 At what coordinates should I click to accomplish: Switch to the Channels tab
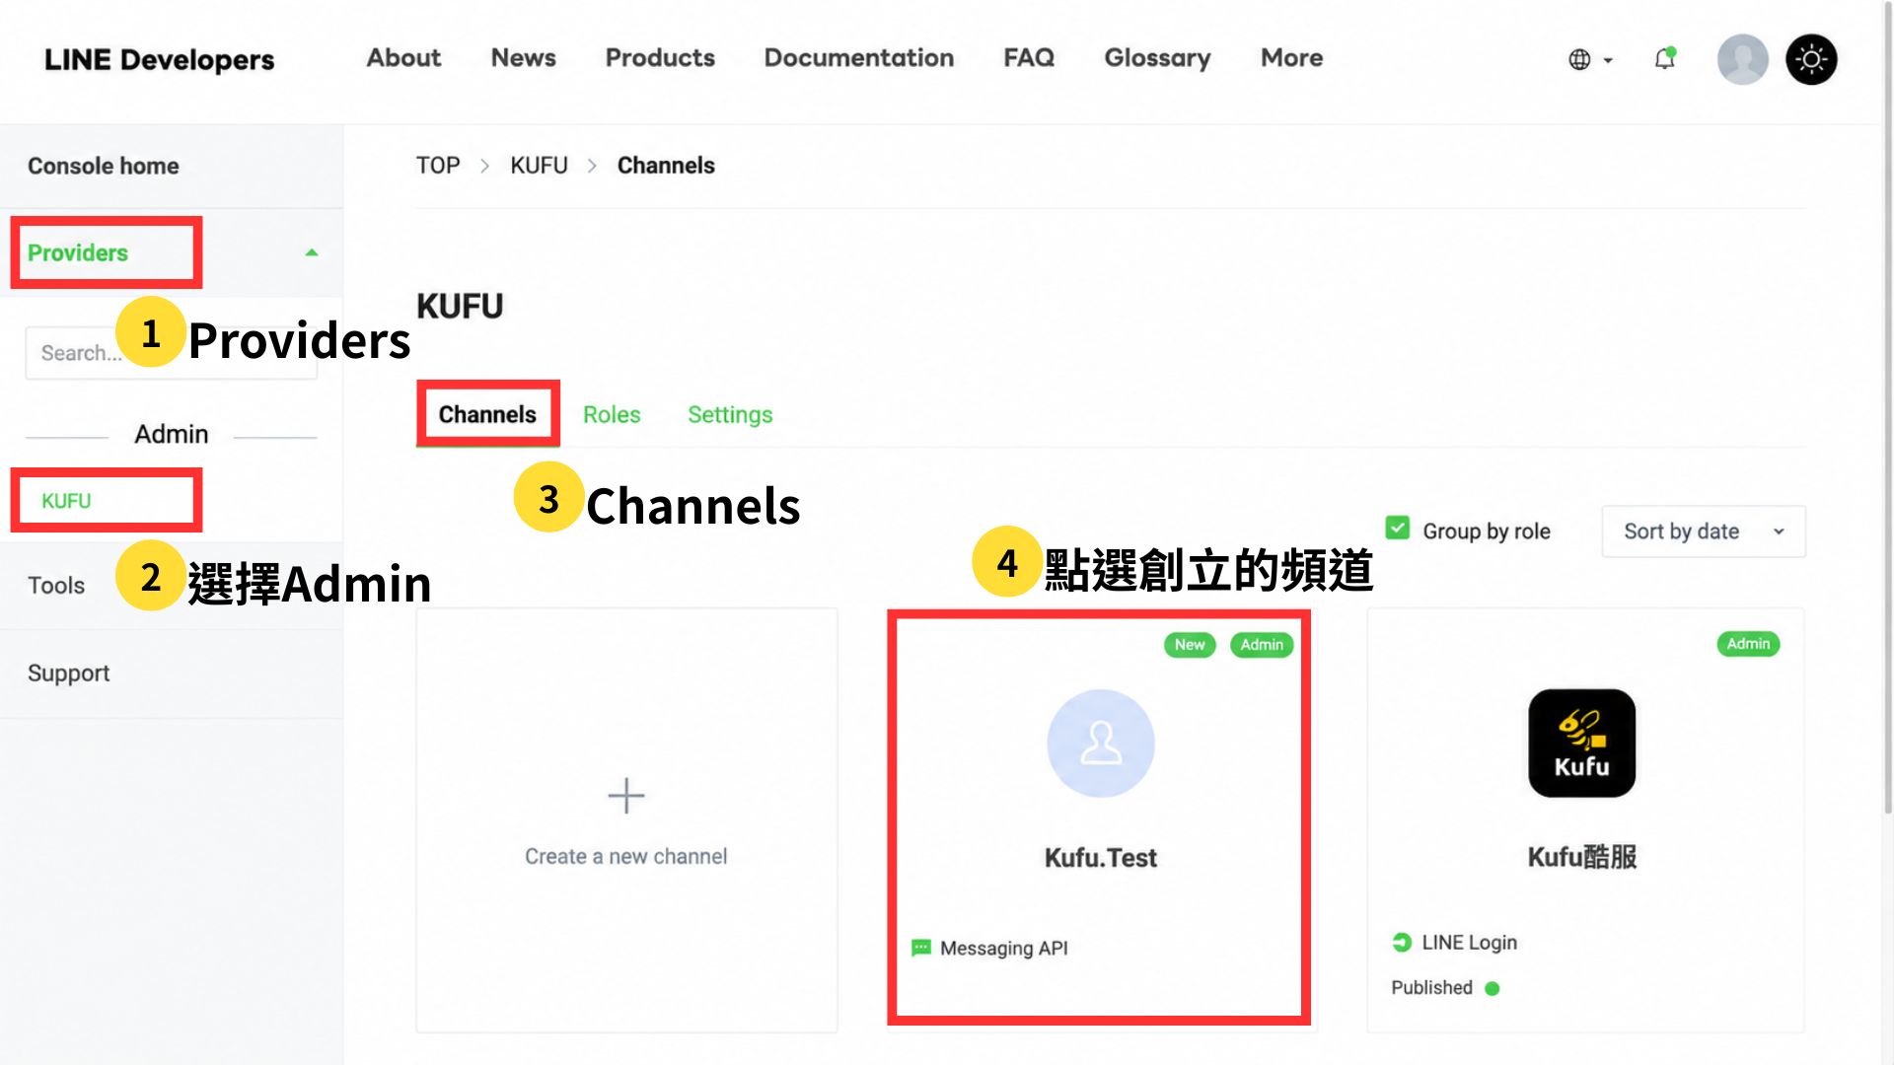pos(487,414)
